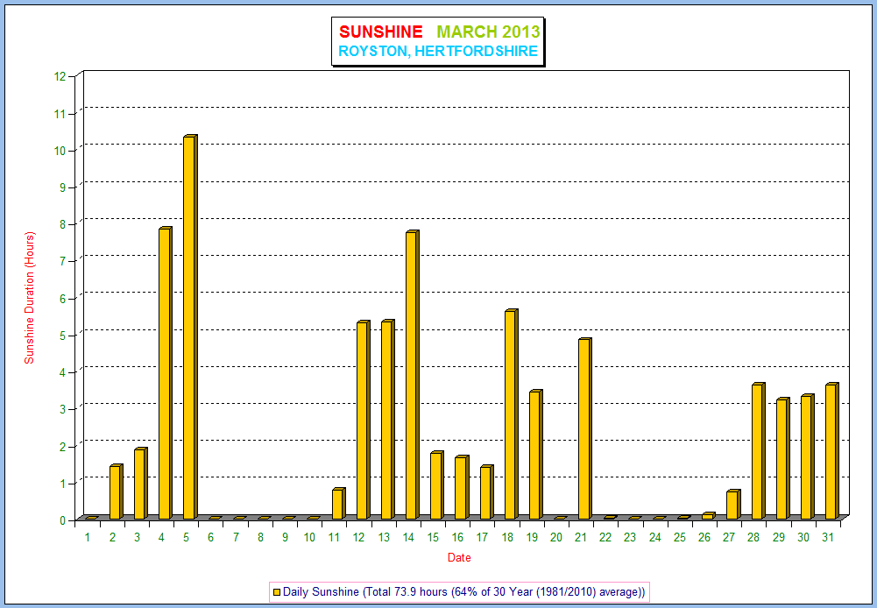
Task: Select the red SUNSHINE title text
Action: click(x=380, y=32)
